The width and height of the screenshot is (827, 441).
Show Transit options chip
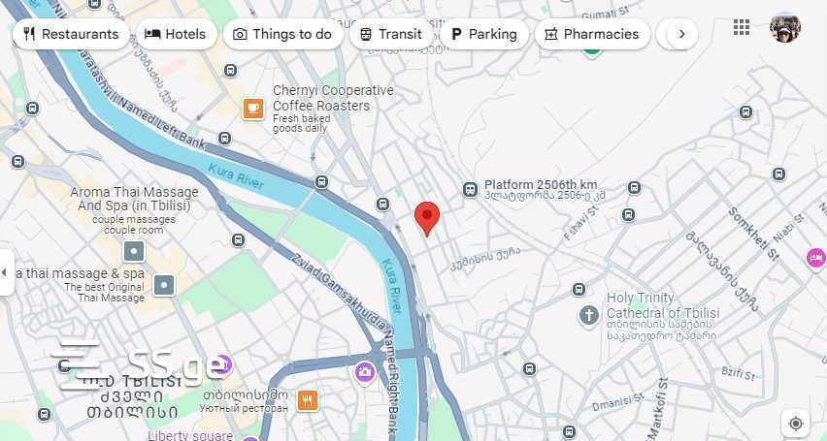tap(391, 34)
